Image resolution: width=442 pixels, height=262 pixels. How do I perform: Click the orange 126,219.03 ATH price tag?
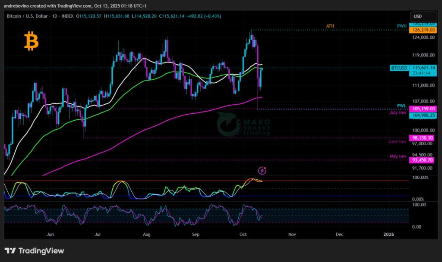[x=423, y=30]
